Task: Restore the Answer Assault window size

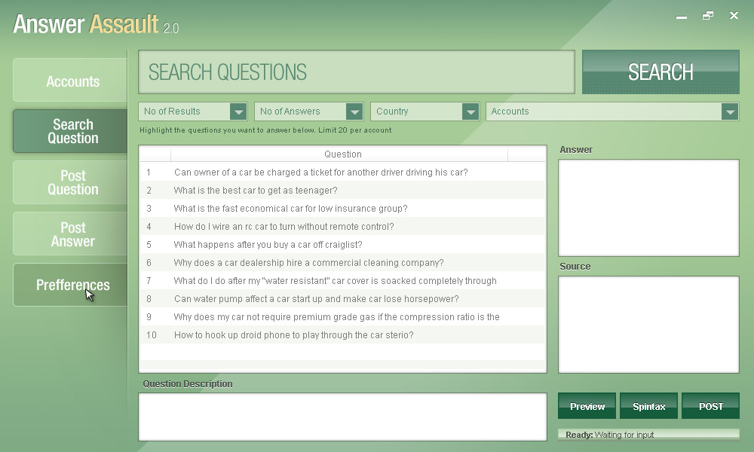Action: 708,16
